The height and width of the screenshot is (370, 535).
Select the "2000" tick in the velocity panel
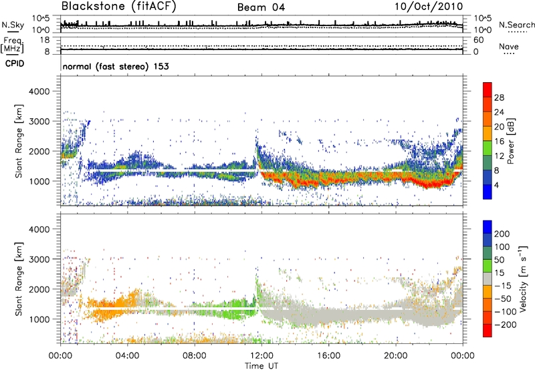point(39,289)
